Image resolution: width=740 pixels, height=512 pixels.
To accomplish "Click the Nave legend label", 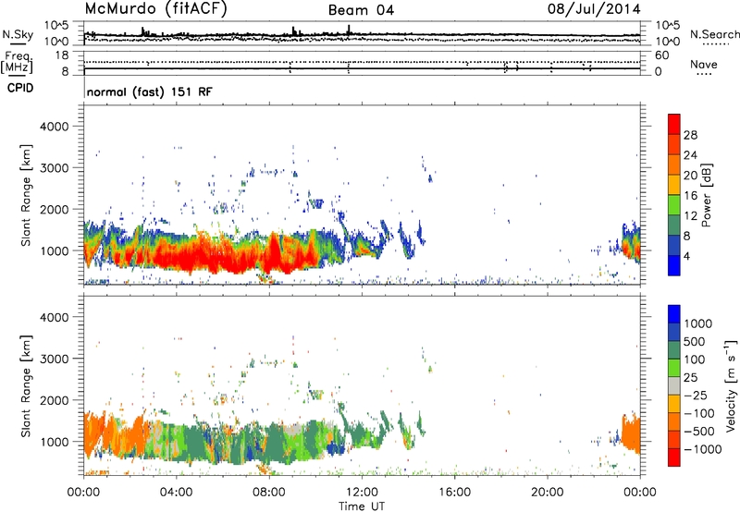I will (x=704, y=64).
